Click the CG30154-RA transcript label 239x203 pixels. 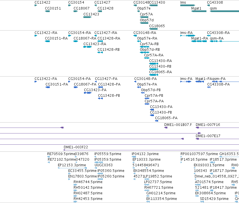pos(79,33)
